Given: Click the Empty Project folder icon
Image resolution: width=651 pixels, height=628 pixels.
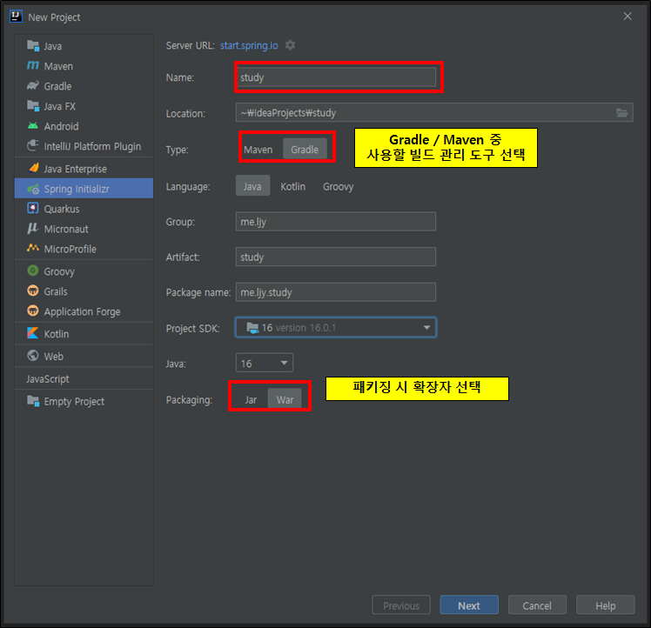Looking at the screenshot, I should tap(33, 401).
